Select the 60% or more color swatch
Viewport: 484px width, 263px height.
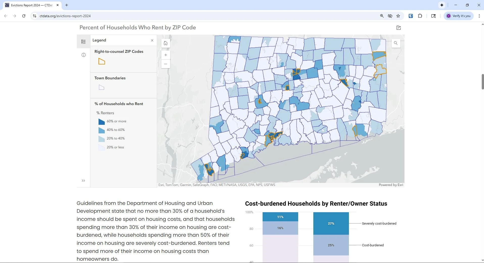coord(101,122)
